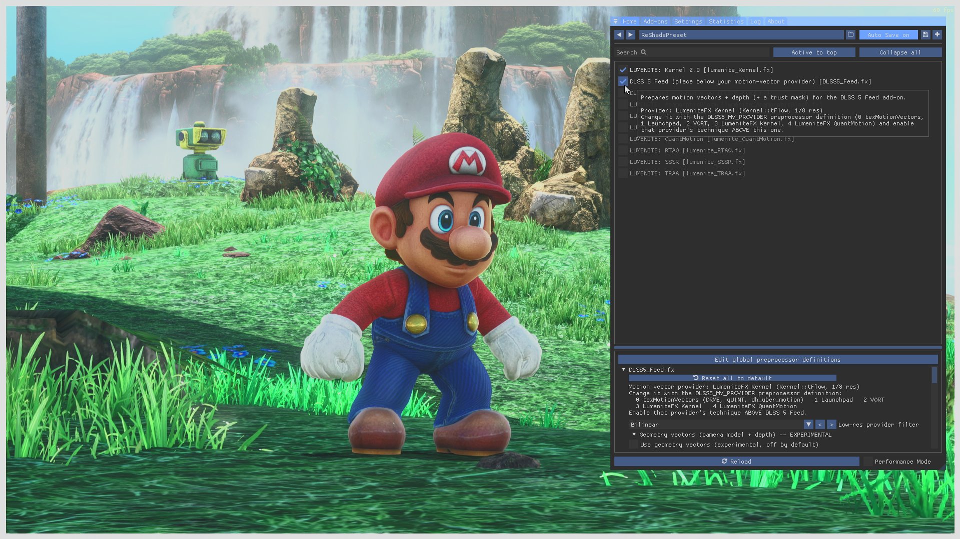The image size is (960, 539).
Task: Select previous preset with left arrow
Action: coord(619,35)
